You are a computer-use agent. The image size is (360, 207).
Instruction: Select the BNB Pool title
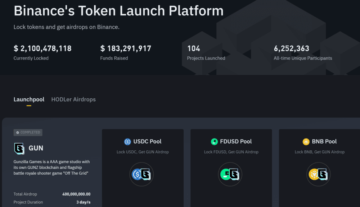click(x=324, y=142)
